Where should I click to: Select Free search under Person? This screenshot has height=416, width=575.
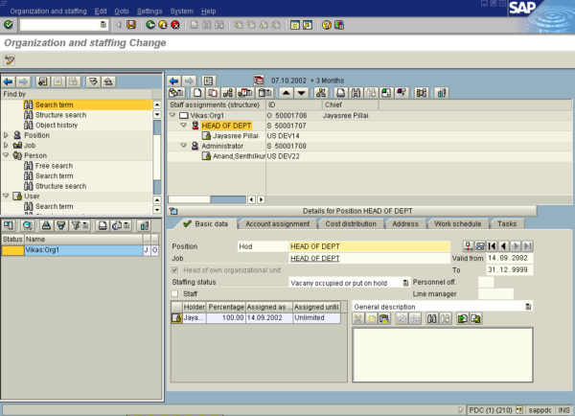[x=54, y=166]
